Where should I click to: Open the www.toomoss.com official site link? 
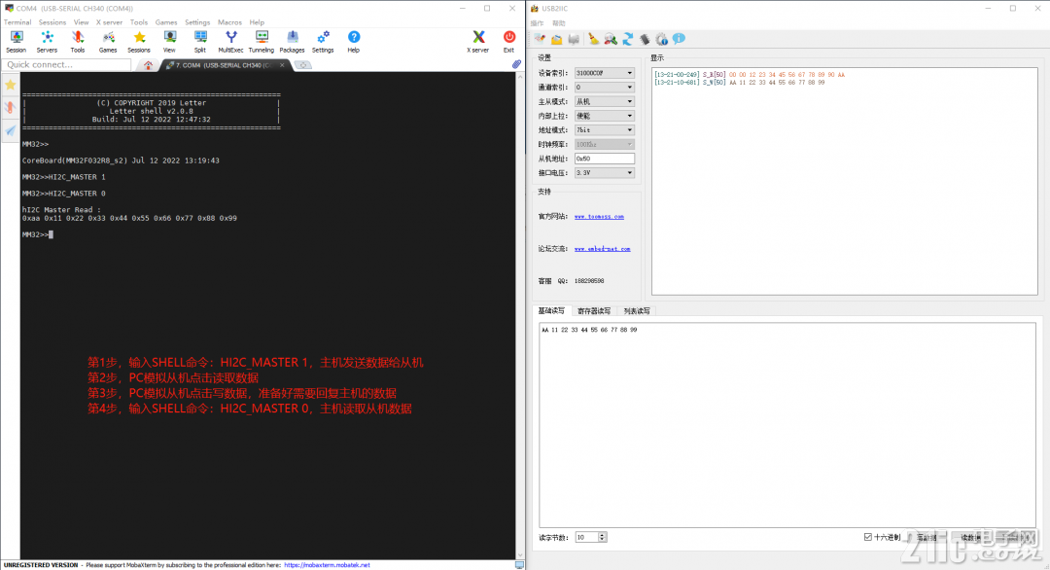click(x=599, y=216)
